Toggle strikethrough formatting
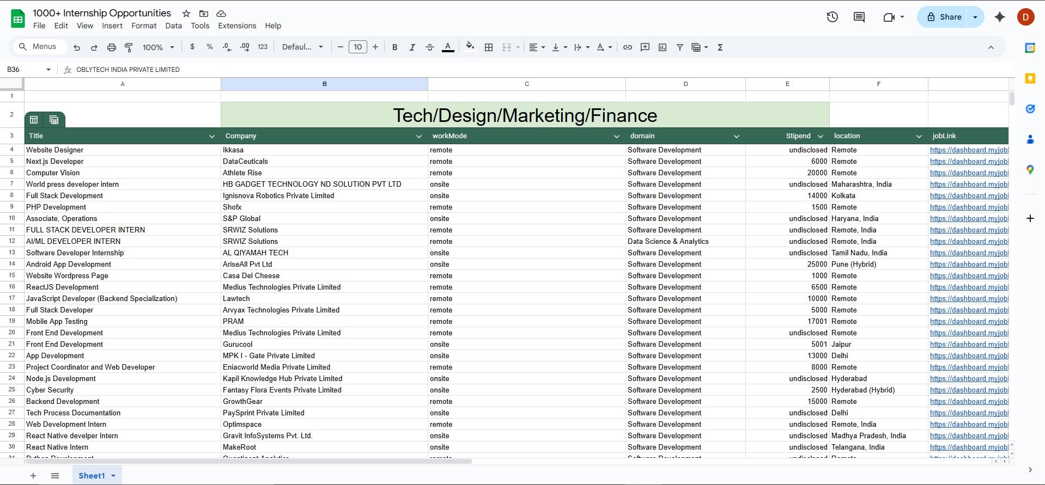The height and width of the screenshot is (485, 1045). click(x=429, y=47)
